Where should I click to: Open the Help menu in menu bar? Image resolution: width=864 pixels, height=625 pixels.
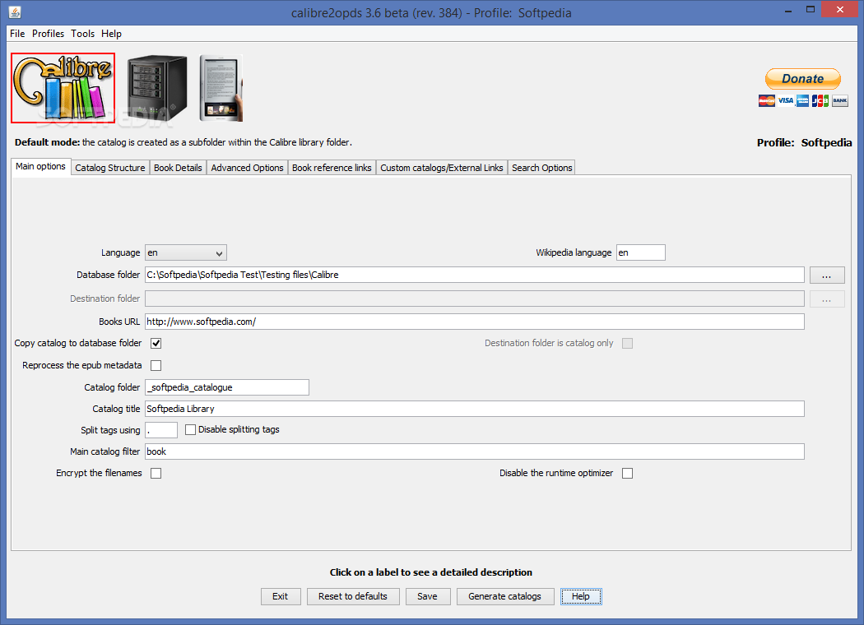click(x=111, y=34)
